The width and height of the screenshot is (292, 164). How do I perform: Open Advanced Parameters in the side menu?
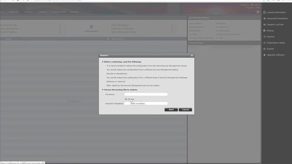pyautogui.click(x=277, y=19)
